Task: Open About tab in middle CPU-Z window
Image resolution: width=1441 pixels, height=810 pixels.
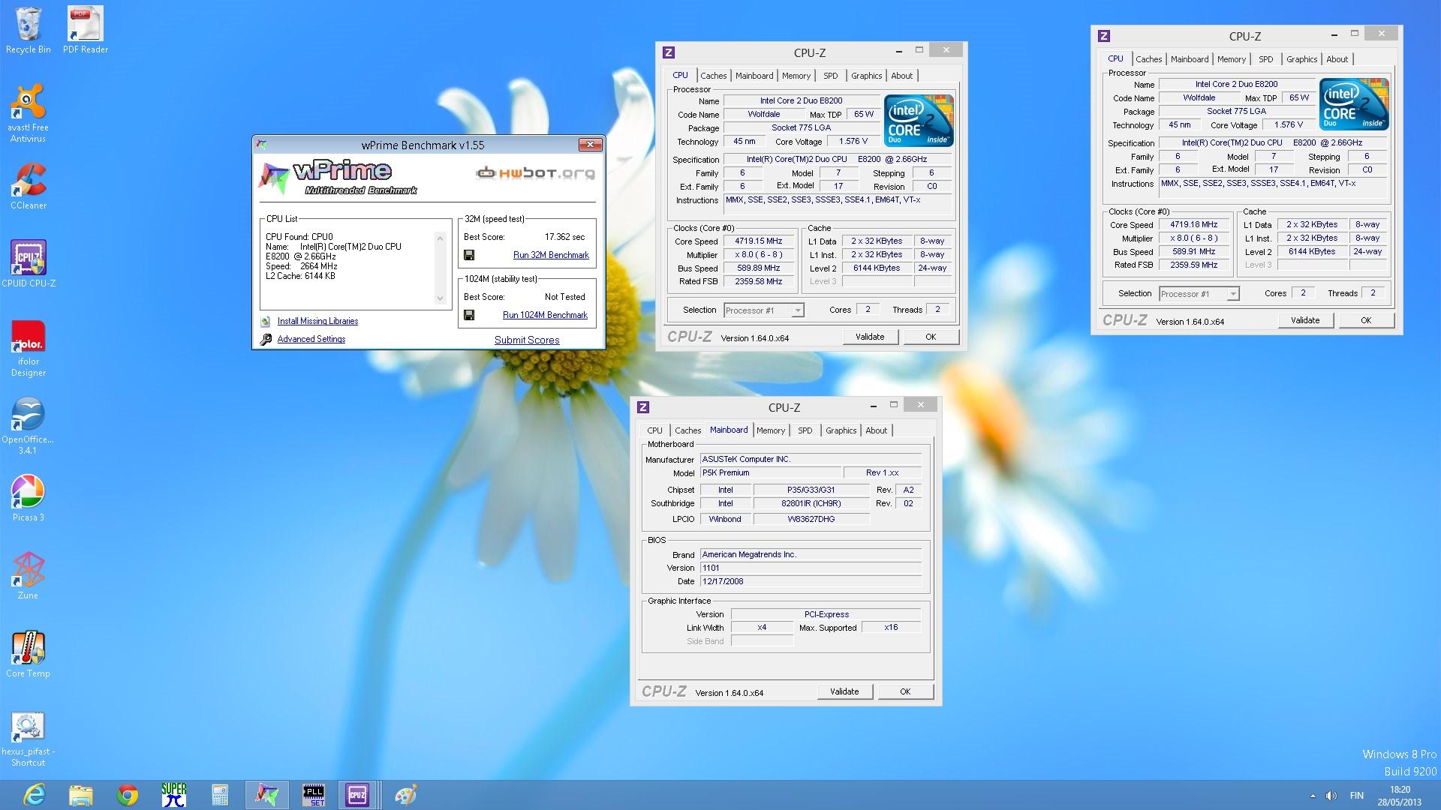Action: tap(902, 76)
